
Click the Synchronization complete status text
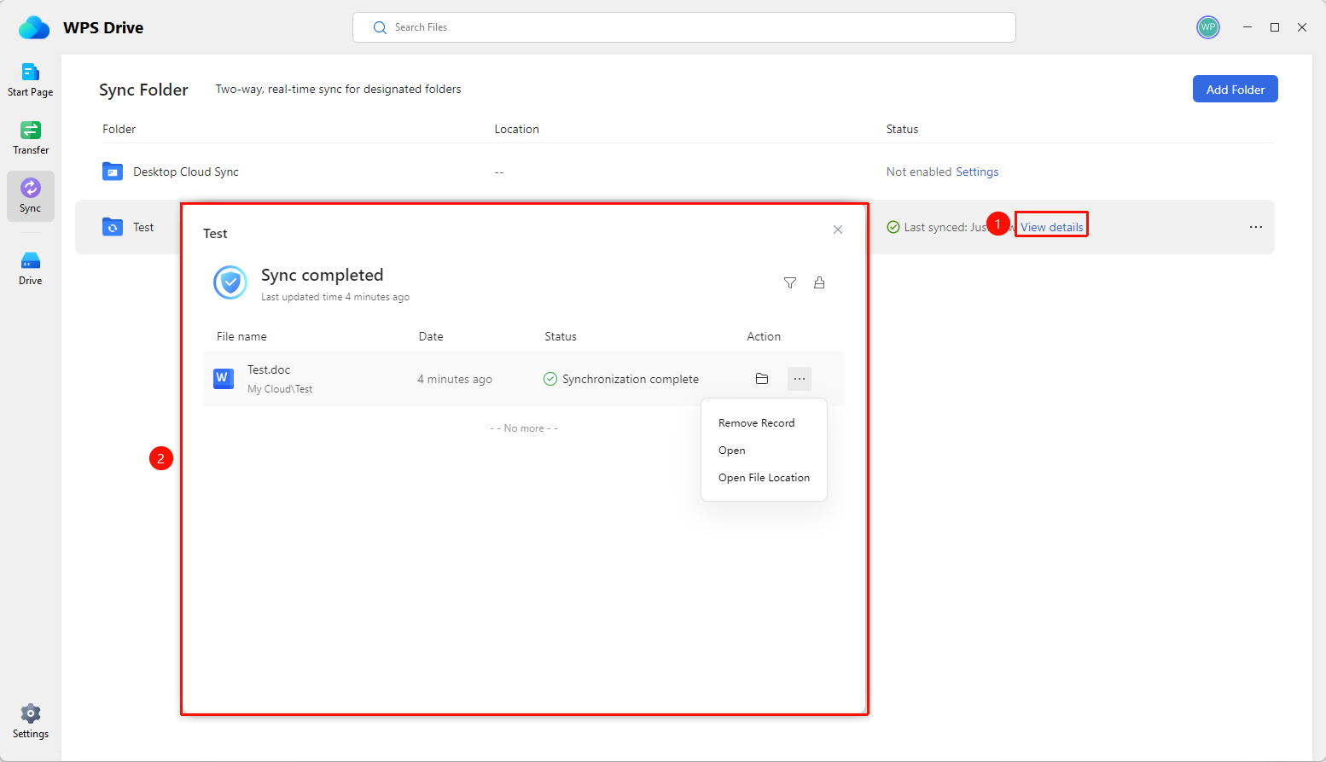click(x=631, y=379)
